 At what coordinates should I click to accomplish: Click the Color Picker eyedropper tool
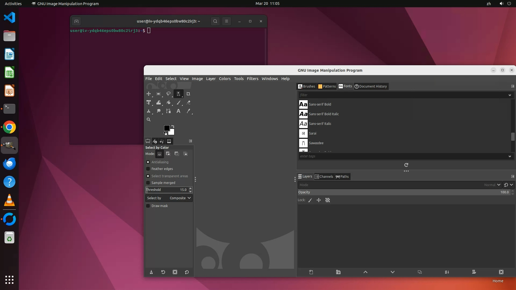(x=188, y=111)
